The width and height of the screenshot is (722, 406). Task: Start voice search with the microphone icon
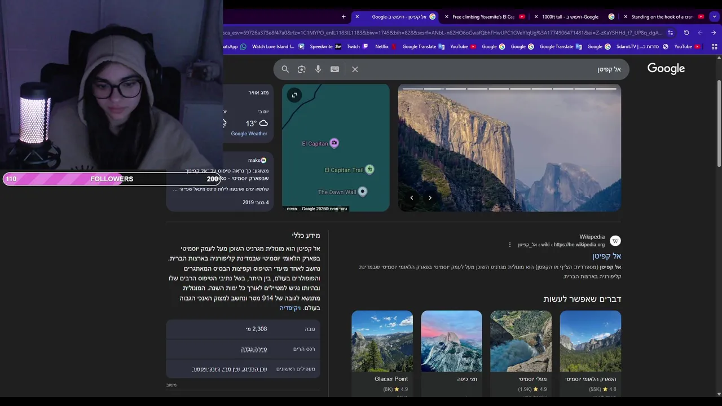click(x=318, y=69)
